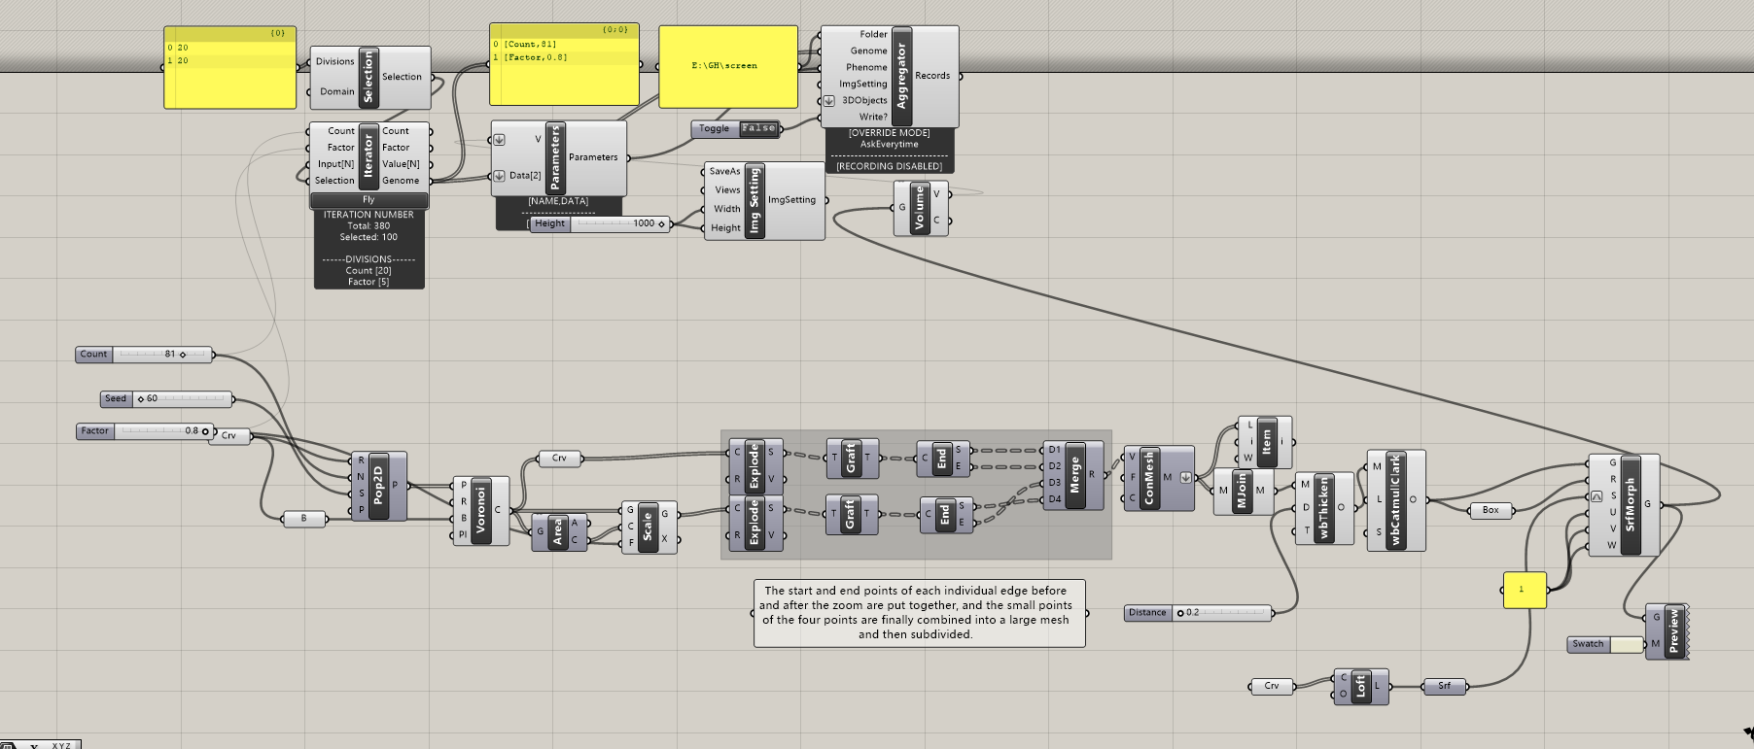
Task: Click the Merge component
Action: tap(1074, 475)
